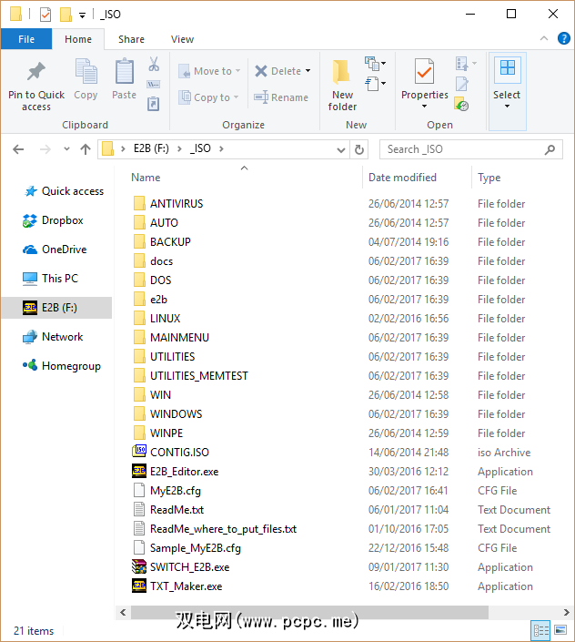
Task: Click the Paste clipboard icon
Action: [x=125, y=71]
